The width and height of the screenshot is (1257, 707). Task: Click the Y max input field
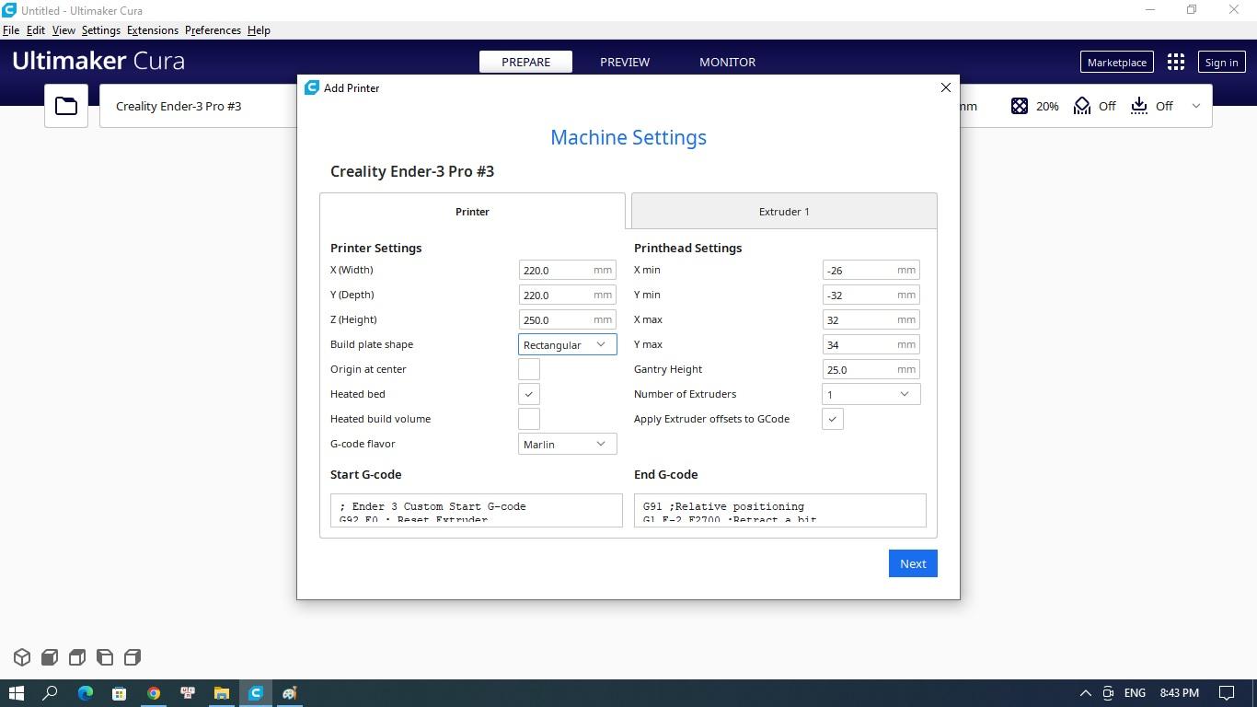click(x=871, y=344)
